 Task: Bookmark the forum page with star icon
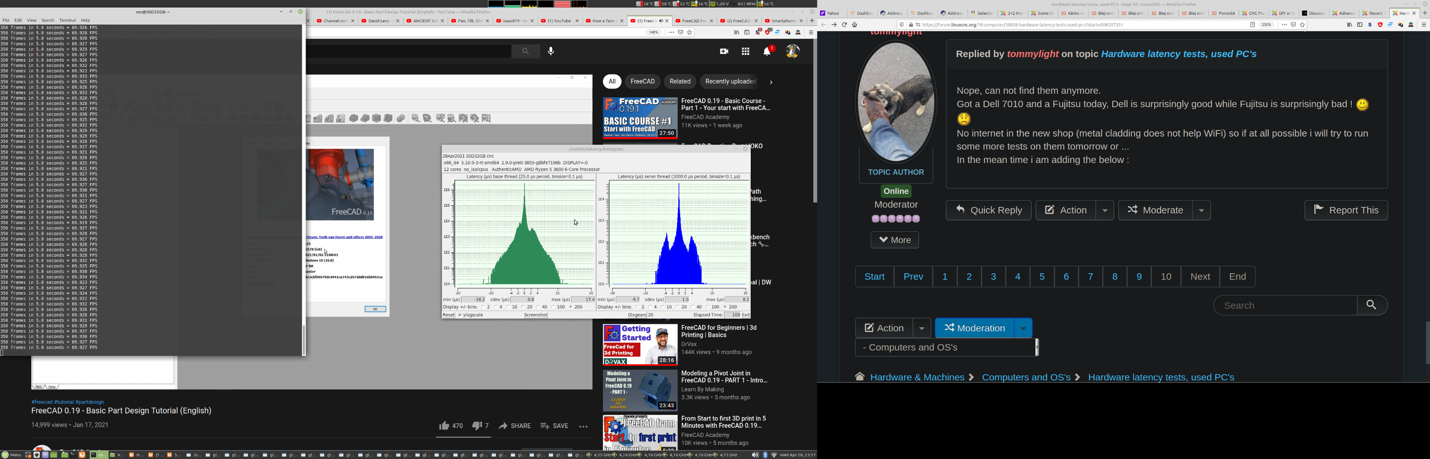[x=1302, y=25]
